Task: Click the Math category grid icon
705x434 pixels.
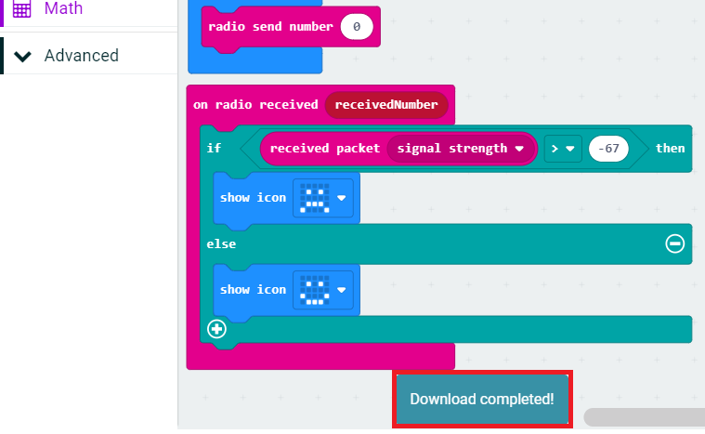Action: (x=21, y=8)
